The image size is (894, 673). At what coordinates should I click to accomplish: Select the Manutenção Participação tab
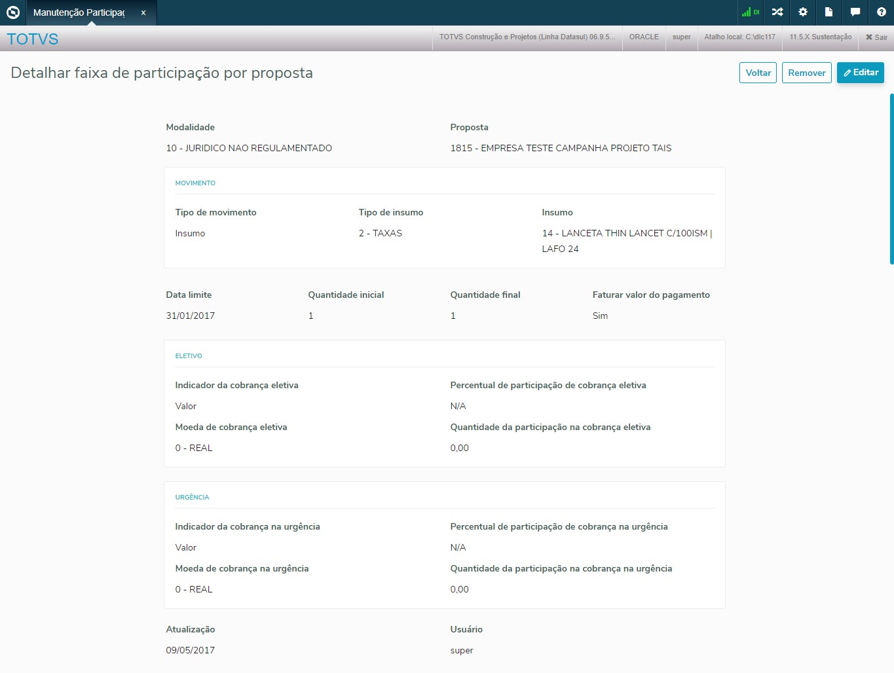tap(79, 12)
